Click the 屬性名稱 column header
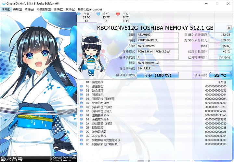Screen dimensions: 234x162 coord(98,82)
